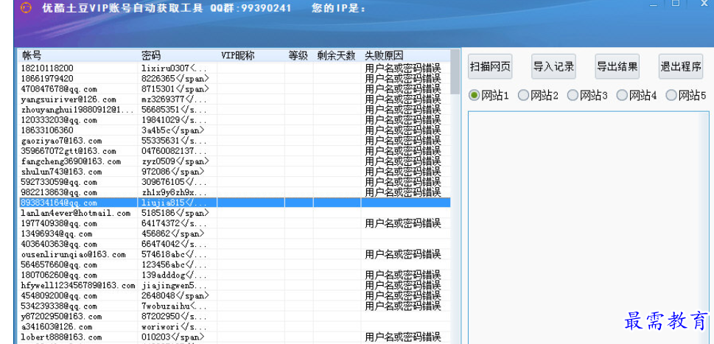The image size is (714, 344).
Task: Click the 导出结果 button
Action: [617, 66]
